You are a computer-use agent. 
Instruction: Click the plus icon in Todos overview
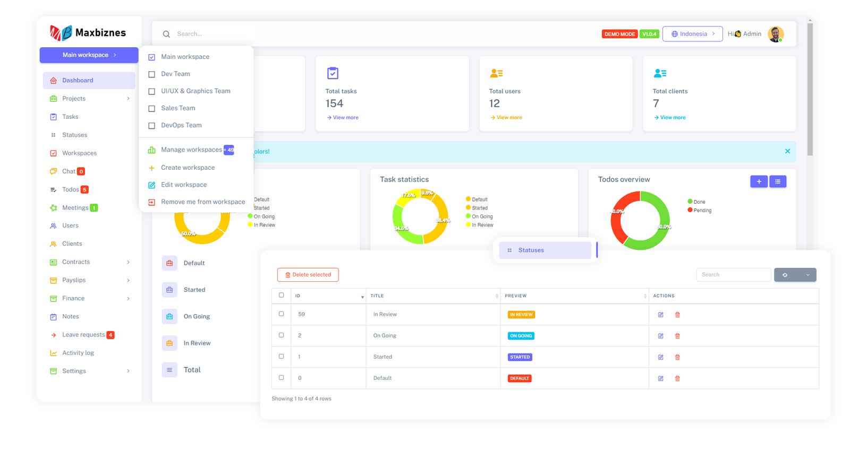click(759, 181)
